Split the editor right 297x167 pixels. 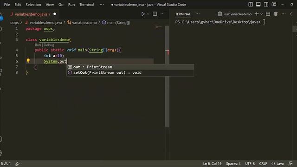[x=155, y=14]
